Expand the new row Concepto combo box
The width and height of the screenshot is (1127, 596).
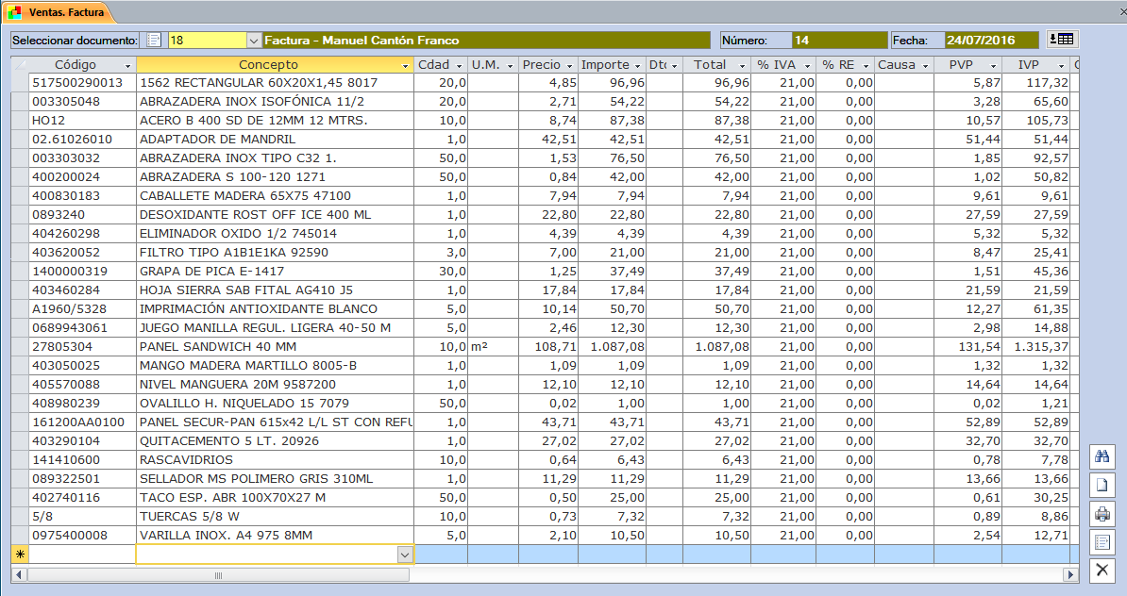click(405, 555)
